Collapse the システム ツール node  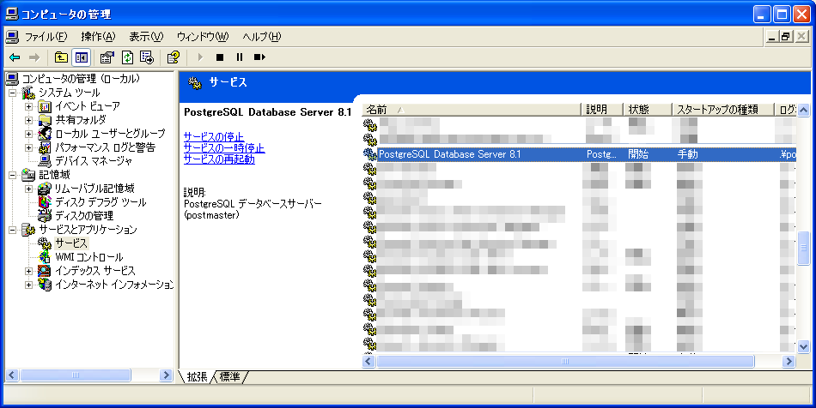pyautogui.click(x=13, y=93)
